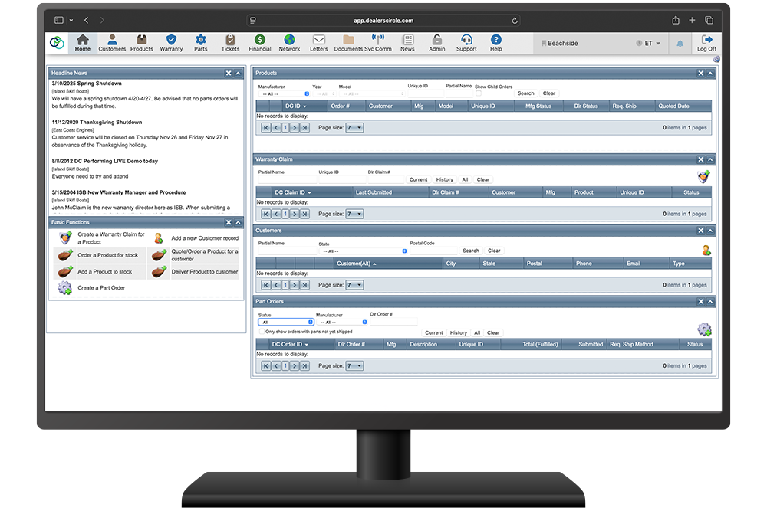Open Manufacturer dropdown in Part Orders
Viewport: 767px width, 511px height.
tap(341, 323)
